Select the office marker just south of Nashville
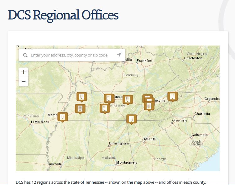 point(105,108)
